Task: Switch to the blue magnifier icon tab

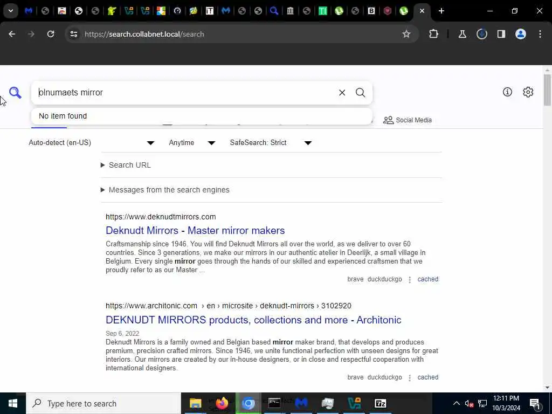Action: pyautogui.click(x=274, y=11)
